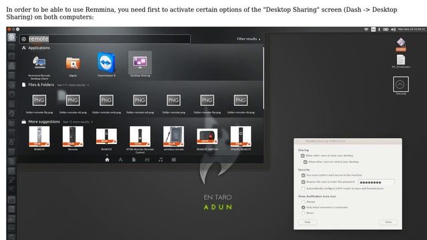Open the battery indicator menu

click(386, 29)
